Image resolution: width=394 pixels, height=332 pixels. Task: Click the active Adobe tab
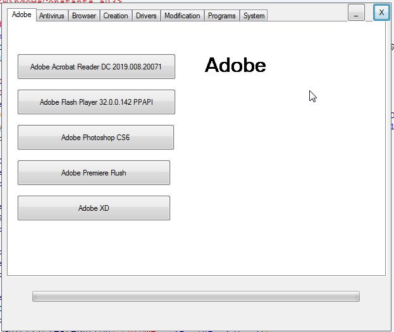pos(22,15)
